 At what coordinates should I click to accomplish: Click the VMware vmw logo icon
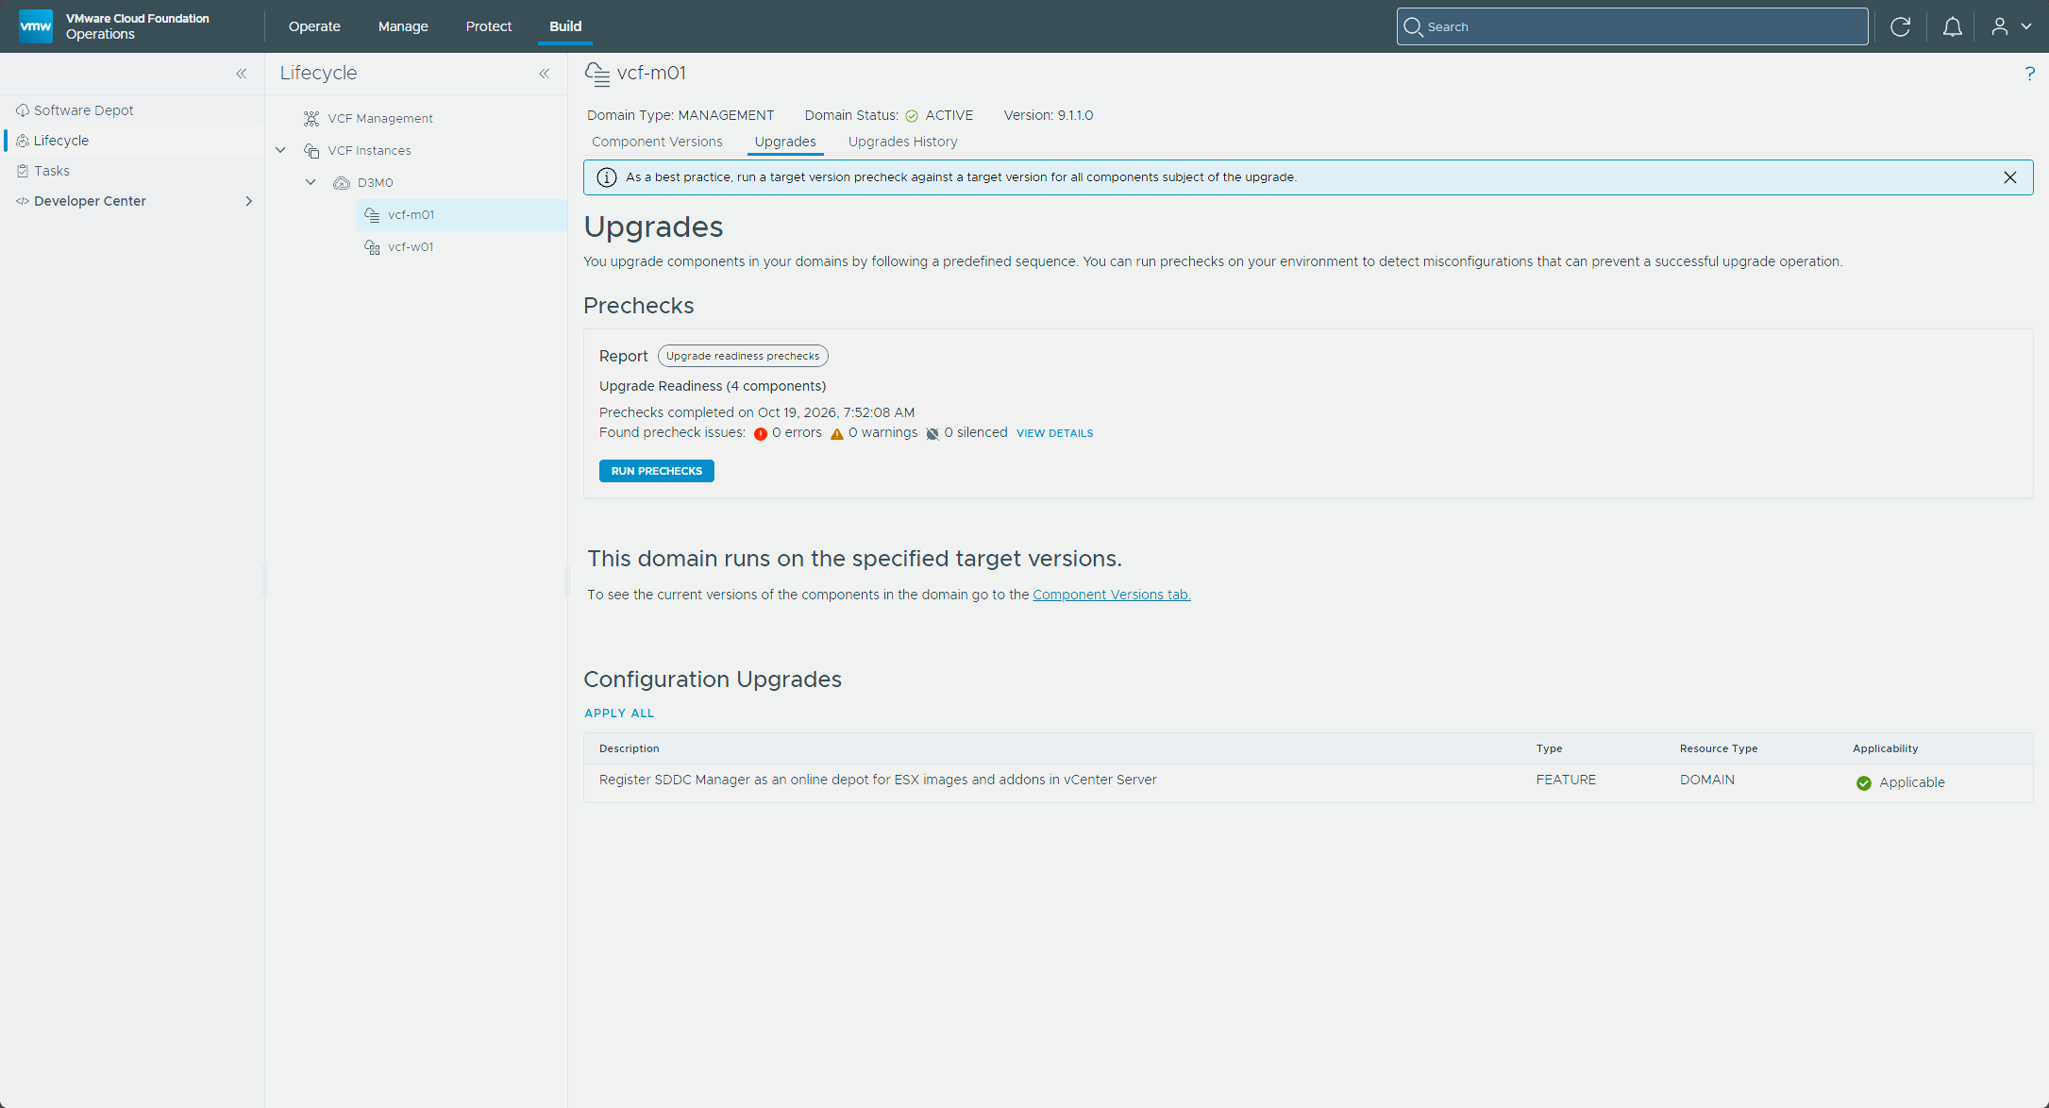[36, 26]
